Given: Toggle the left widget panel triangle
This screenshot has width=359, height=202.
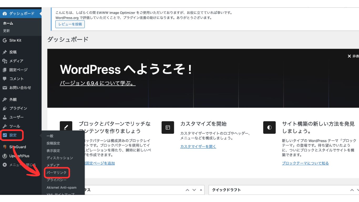Looking at the screenshot, I should click(x=201, y=190).
